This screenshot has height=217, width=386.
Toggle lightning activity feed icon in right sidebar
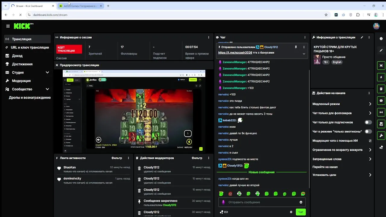tap(381, 77)
